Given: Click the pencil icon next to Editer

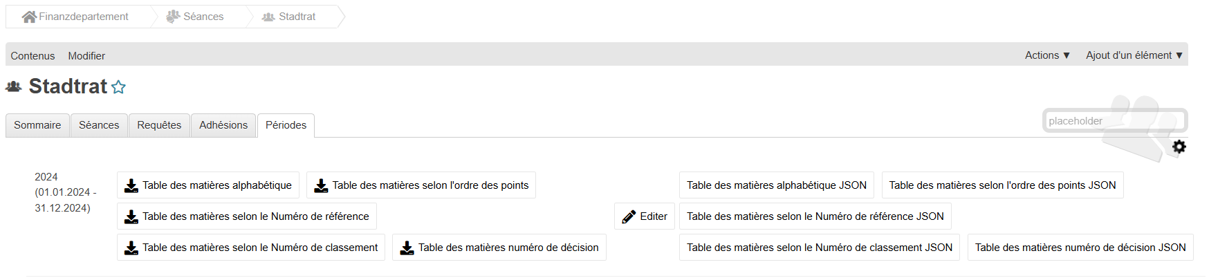Looking at the screenshot, I should 629,216.
